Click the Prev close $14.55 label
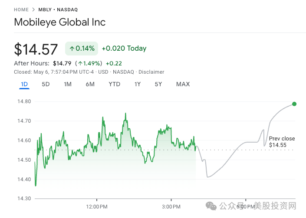 281,142
